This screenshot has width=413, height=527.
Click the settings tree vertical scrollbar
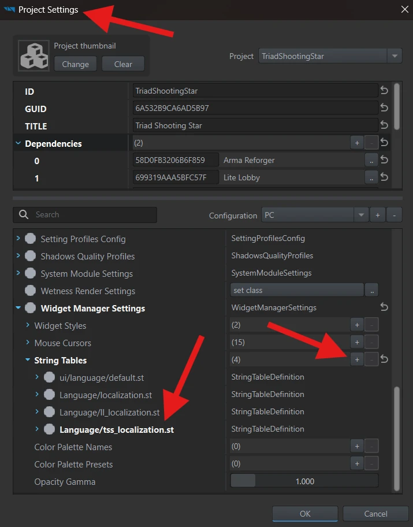pos(397,439)
